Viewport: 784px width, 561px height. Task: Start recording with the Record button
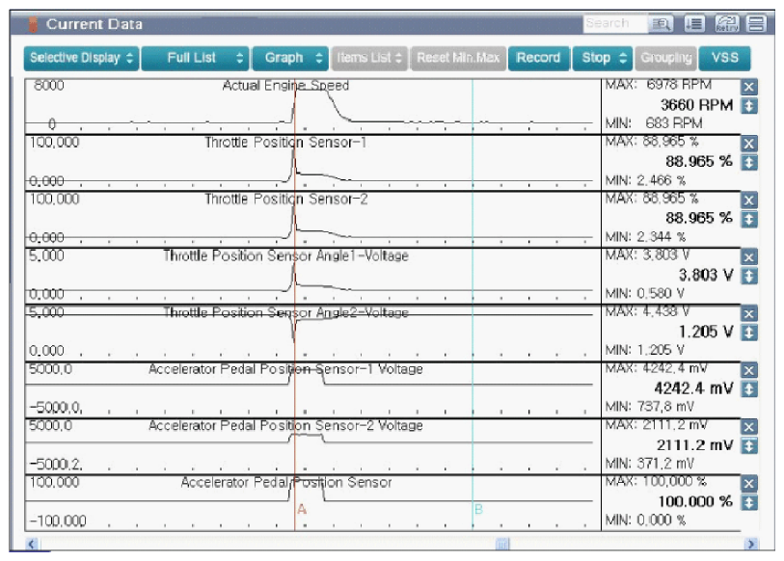click(538, 58)
